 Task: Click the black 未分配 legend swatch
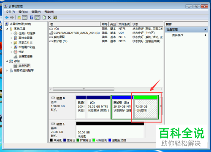point(51,140)
